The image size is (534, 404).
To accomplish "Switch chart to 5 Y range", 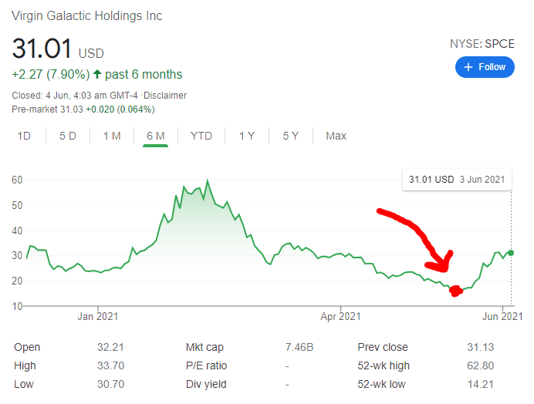I will (290, 136).
